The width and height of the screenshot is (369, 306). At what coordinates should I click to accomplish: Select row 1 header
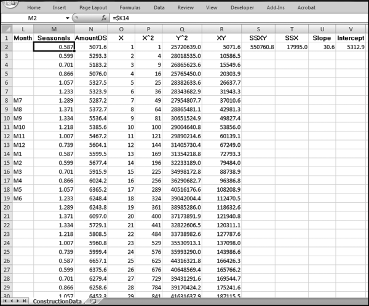pos(7,38)
